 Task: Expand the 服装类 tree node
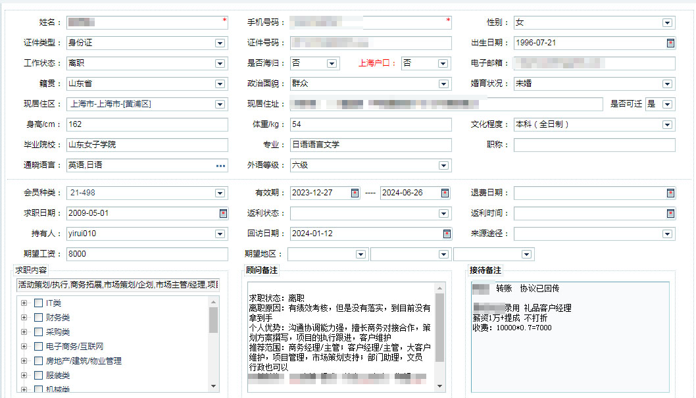[24, 376]
